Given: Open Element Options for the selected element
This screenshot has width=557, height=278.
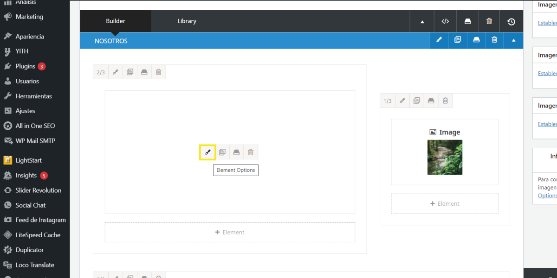Looking at the screenshot, I should (x=207, y=152).
